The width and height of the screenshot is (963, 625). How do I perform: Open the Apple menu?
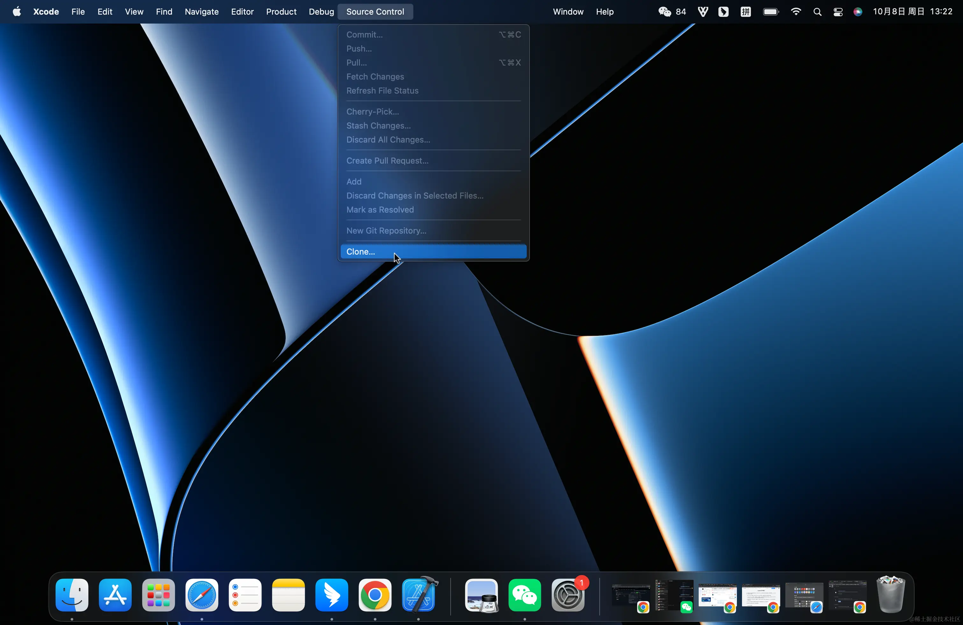[x=17, y=12]
